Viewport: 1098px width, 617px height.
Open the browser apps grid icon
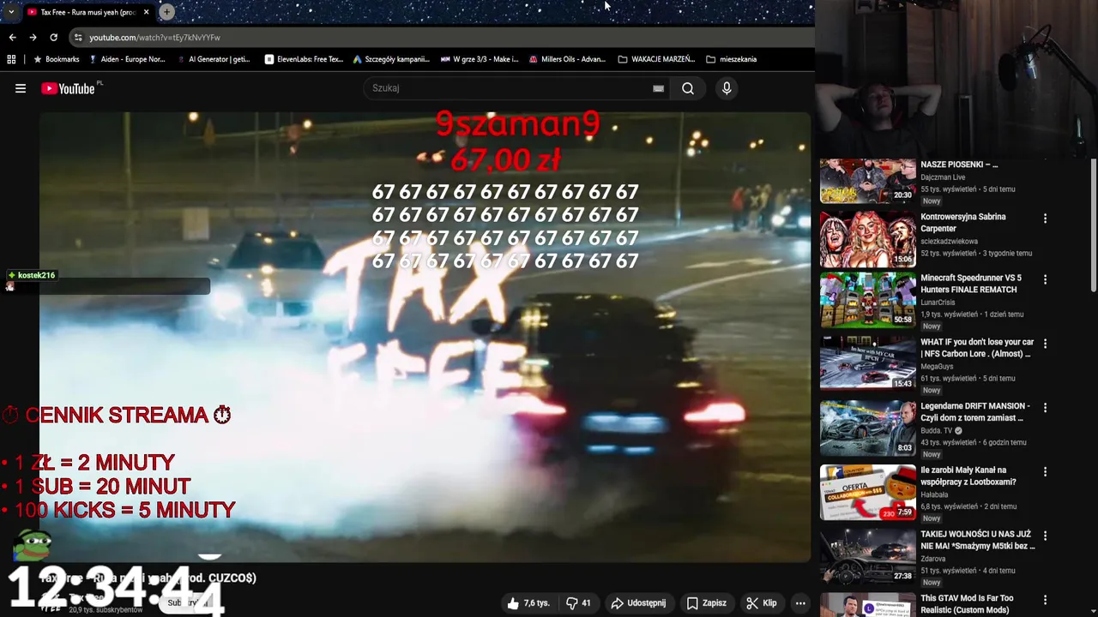click(x=11, y=59)
